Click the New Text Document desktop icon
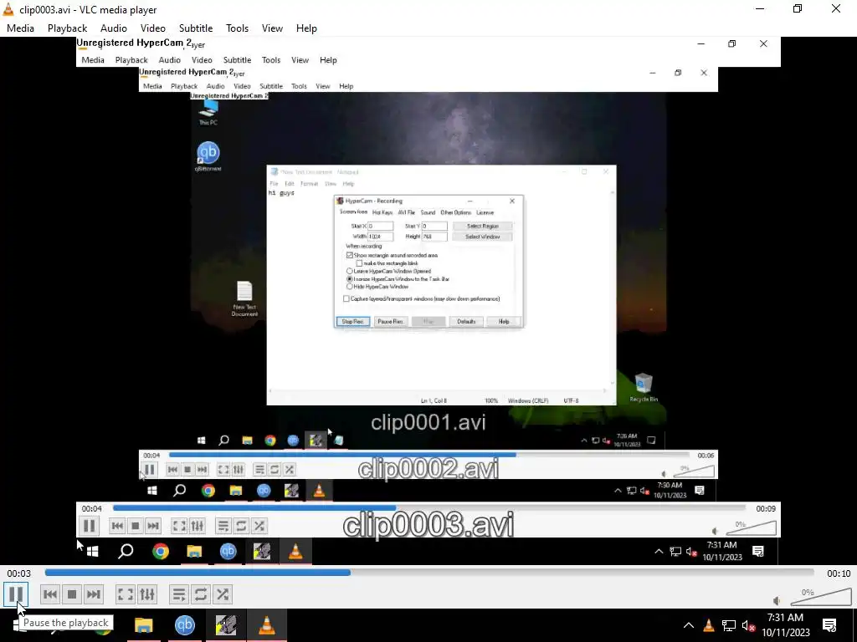 point(244,298)
